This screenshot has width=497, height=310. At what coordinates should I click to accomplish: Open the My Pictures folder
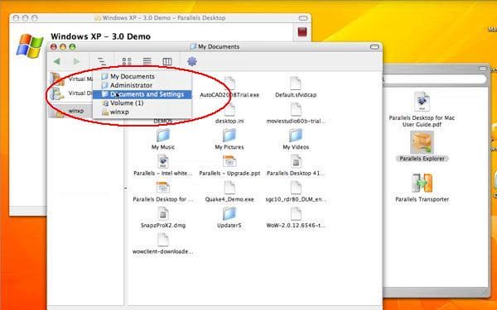pyautogui.click(x=229, y=136)
